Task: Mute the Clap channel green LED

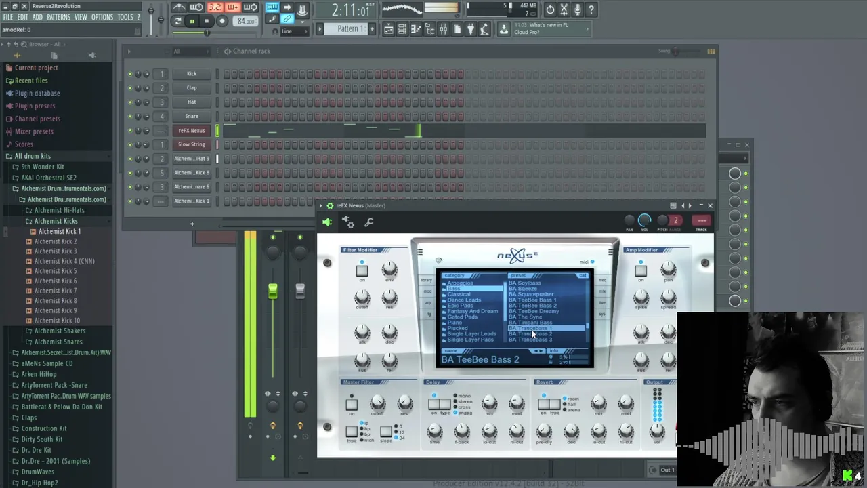Action: (131, 88)
